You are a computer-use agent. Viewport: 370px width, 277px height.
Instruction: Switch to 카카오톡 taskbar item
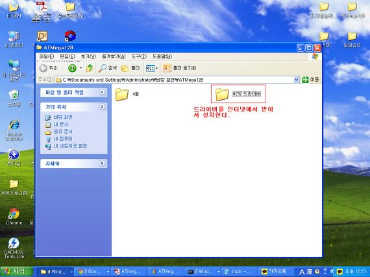tap(275, 272)
